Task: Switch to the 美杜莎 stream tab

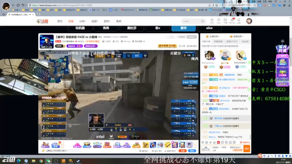Action: pyautogui.click(x=132, y=28)
